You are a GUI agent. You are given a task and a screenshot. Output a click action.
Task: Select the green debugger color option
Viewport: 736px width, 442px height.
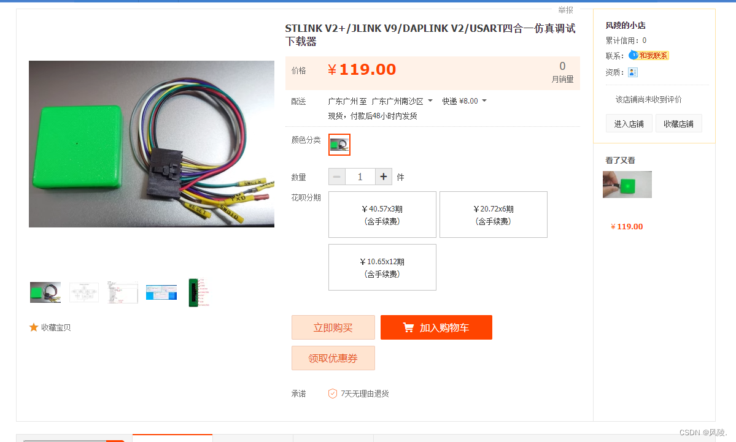(339, 144)
